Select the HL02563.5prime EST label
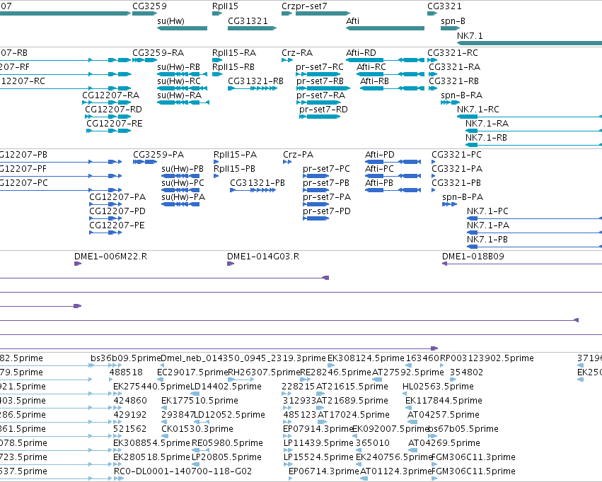Image resolution: width=602 pixels, height=482 pixels. [x=438, y=387]
